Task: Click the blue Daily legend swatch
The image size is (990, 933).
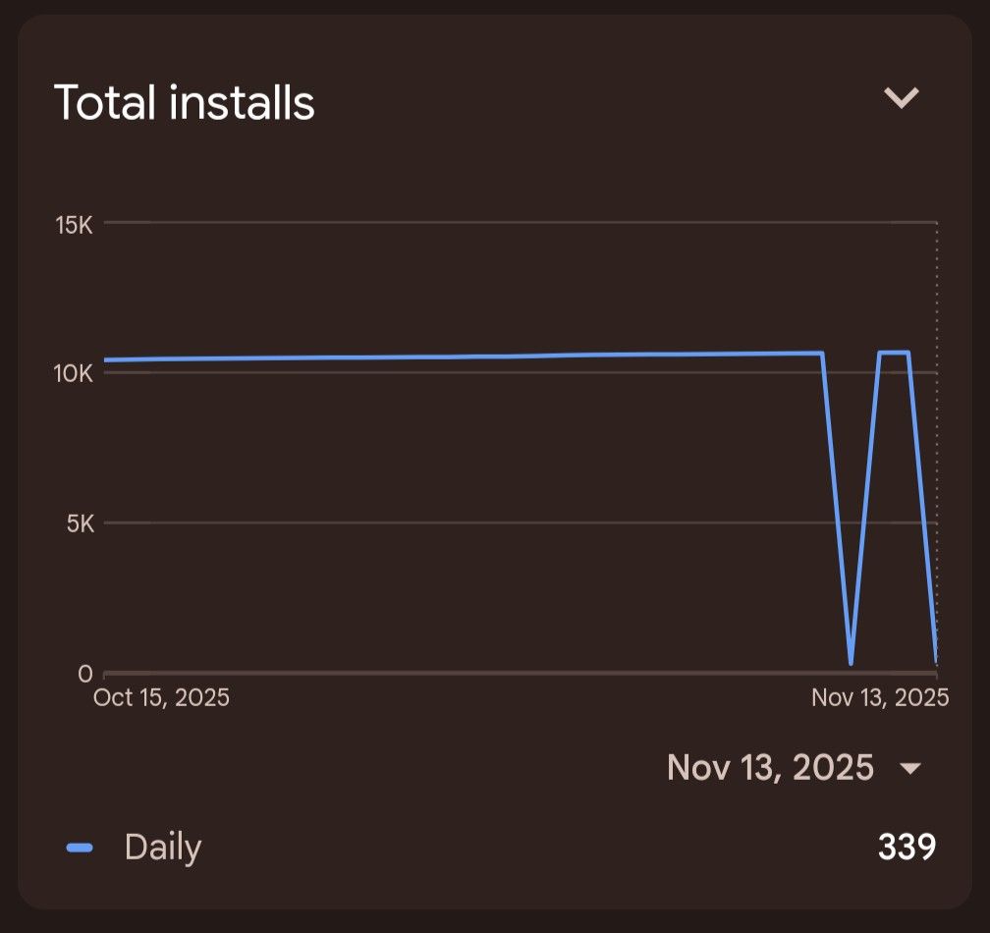Action: [x=80, y=848]
